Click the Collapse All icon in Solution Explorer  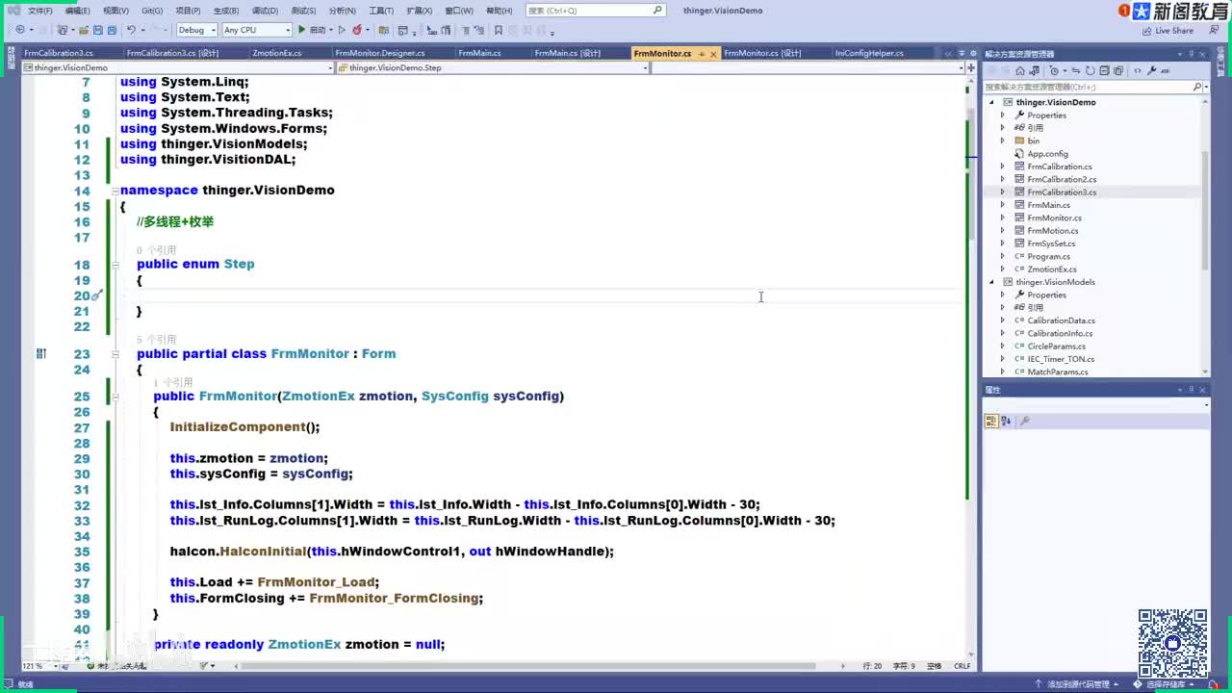coord(1104,71)
